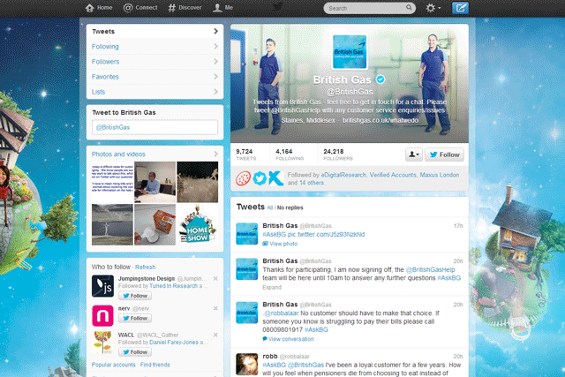The image size is (565, 377).
Task: Open eDigitalResearch follower link
Action: pyautogui.click(x=343, y=175)
